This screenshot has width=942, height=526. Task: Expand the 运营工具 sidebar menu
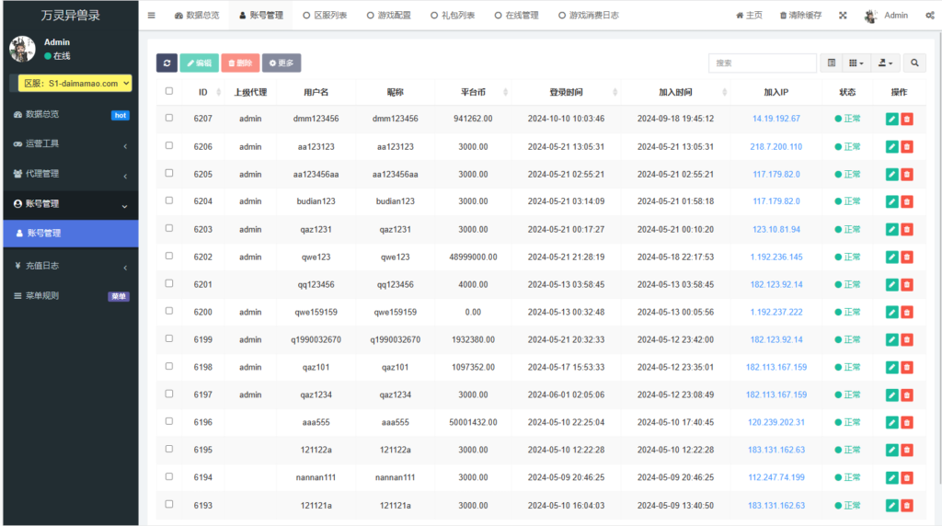click(x=71, y=144)
